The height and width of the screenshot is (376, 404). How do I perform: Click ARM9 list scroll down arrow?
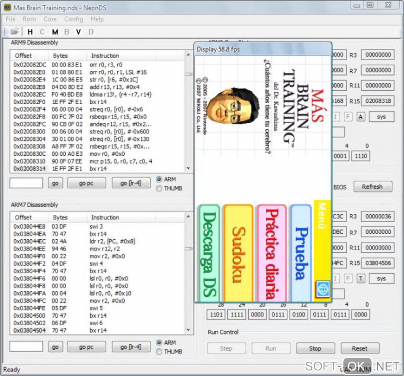[x=189, y=168]
